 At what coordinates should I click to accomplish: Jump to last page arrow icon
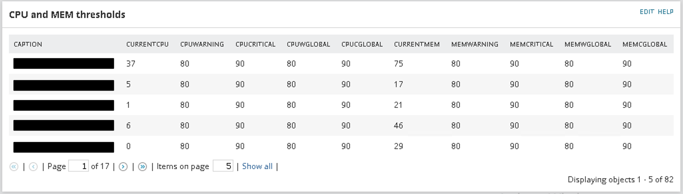tap(142, 166)
